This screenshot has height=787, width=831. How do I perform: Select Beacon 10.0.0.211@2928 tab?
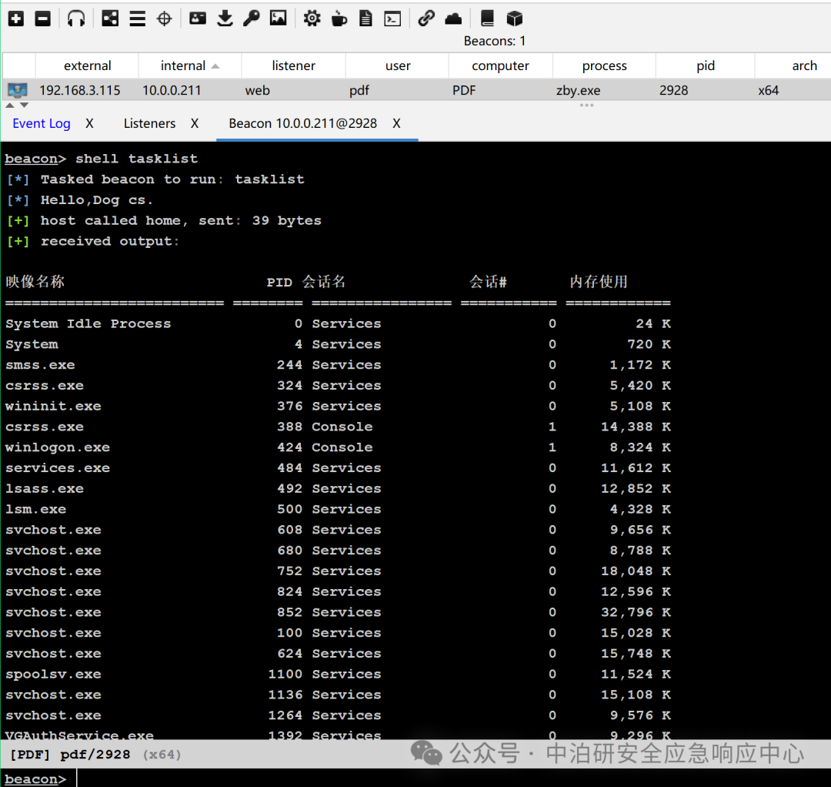(302, 123)
